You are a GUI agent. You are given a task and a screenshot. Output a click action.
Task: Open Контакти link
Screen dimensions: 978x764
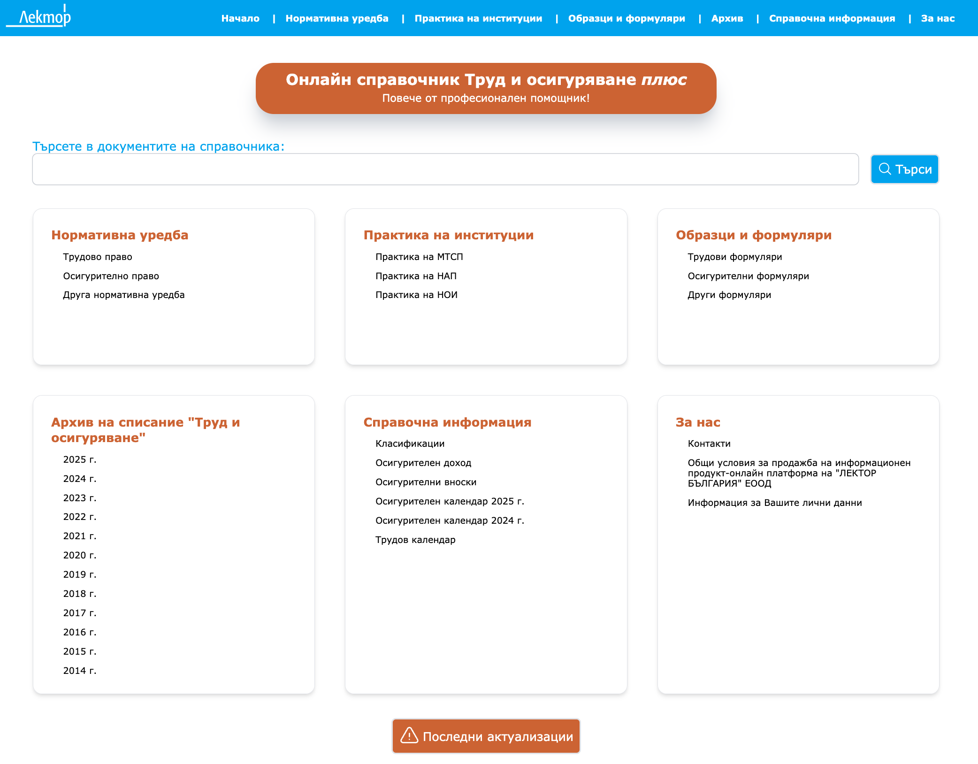pyautogui.click(x=709, y=443)
